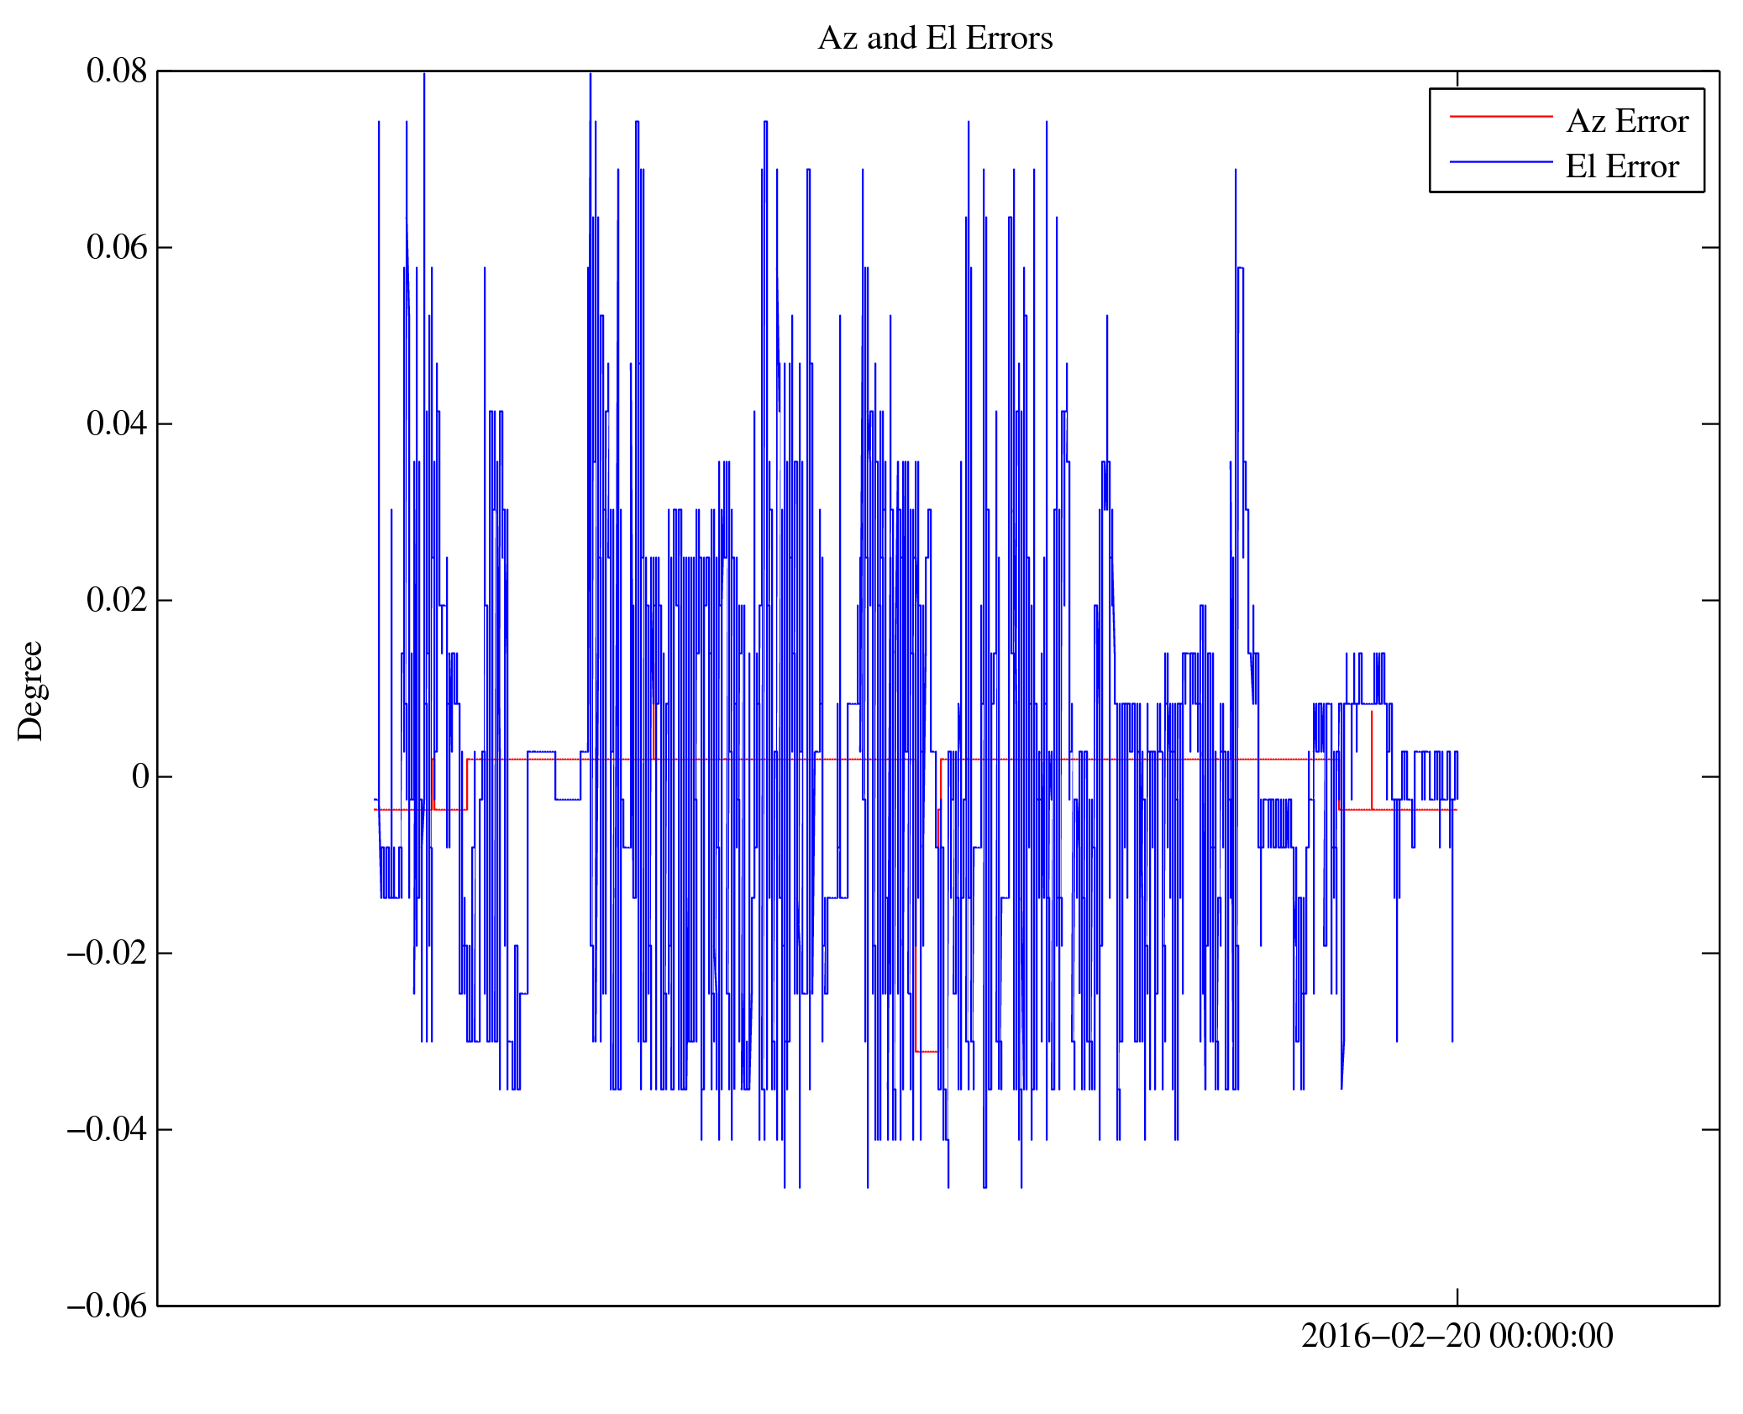The height and width of the screenshot is (1414, 1743).
Task: Click the −0.06 y-axis tick label
Action: (x=107, y=1306)
